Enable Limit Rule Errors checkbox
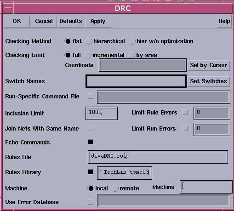This screenshot has height=211, width=234. pyautogui.click(x=185, y=112)
